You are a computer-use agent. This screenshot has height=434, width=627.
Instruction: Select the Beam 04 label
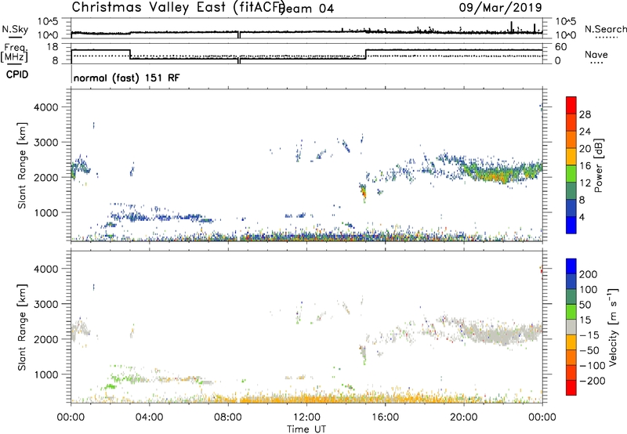click(x=306, y=9)
